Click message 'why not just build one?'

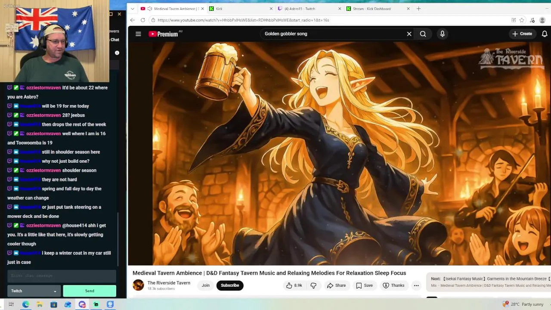click(x=65, y=161)
